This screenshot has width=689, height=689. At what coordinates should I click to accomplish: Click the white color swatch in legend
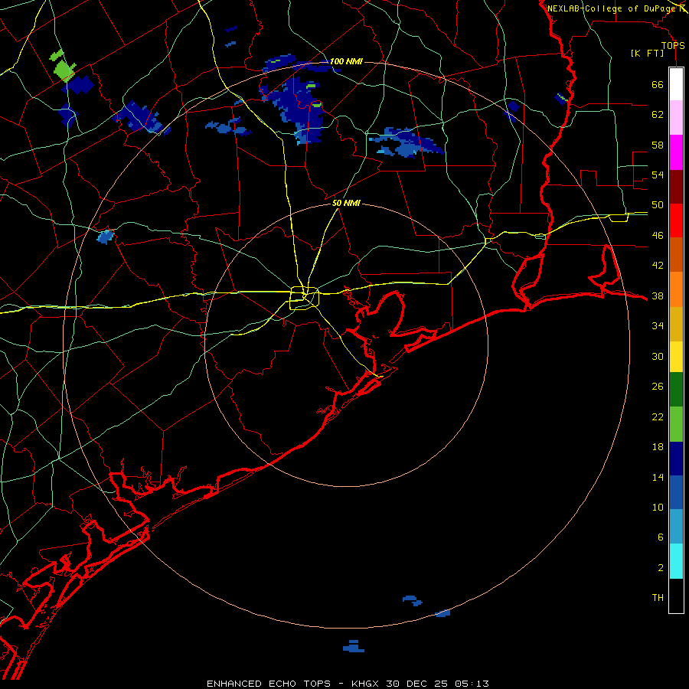[x=676, y=84]
